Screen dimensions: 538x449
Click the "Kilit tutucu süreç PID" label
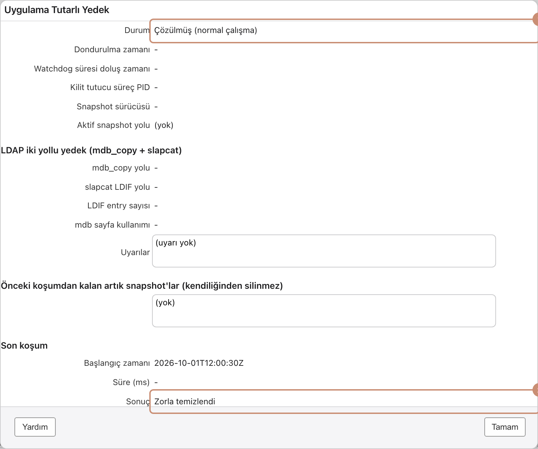[110, 87]
